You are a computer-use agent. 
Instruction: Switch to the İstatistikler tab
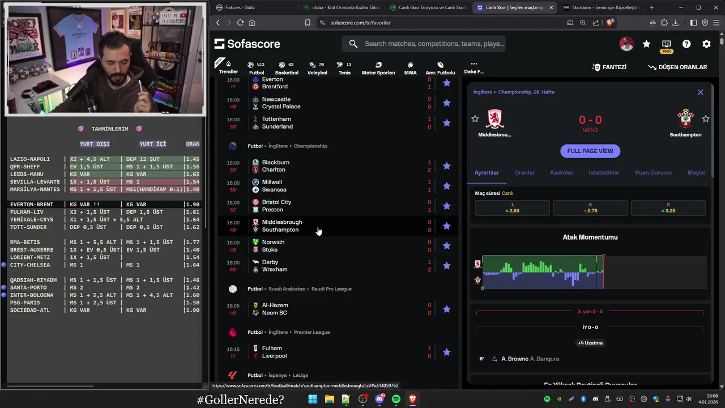(x=604, y=172)
